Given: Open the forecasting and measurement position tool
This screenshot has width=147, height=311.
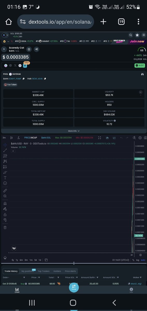Looking at the screenshot, I should (5, 167).
